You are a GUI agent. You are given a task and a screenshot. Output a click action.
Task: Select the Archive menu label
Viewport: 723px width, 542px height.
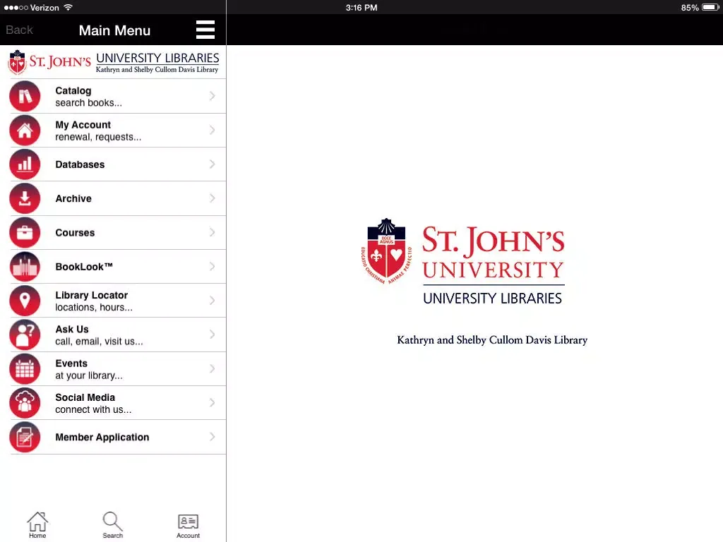73,198
